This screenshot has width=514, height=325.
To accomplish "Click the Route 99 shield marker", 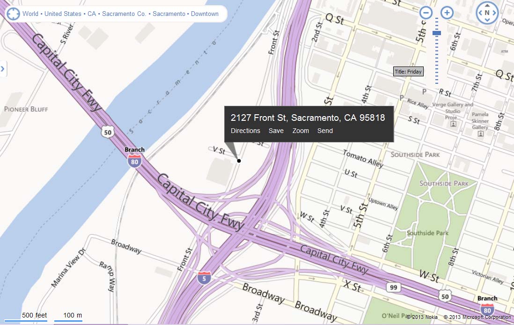I will (x=393, y=288).
